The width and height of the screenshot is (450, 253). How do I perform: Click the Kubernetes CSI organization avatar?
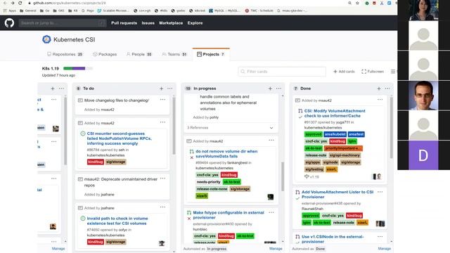pos(46,39)
